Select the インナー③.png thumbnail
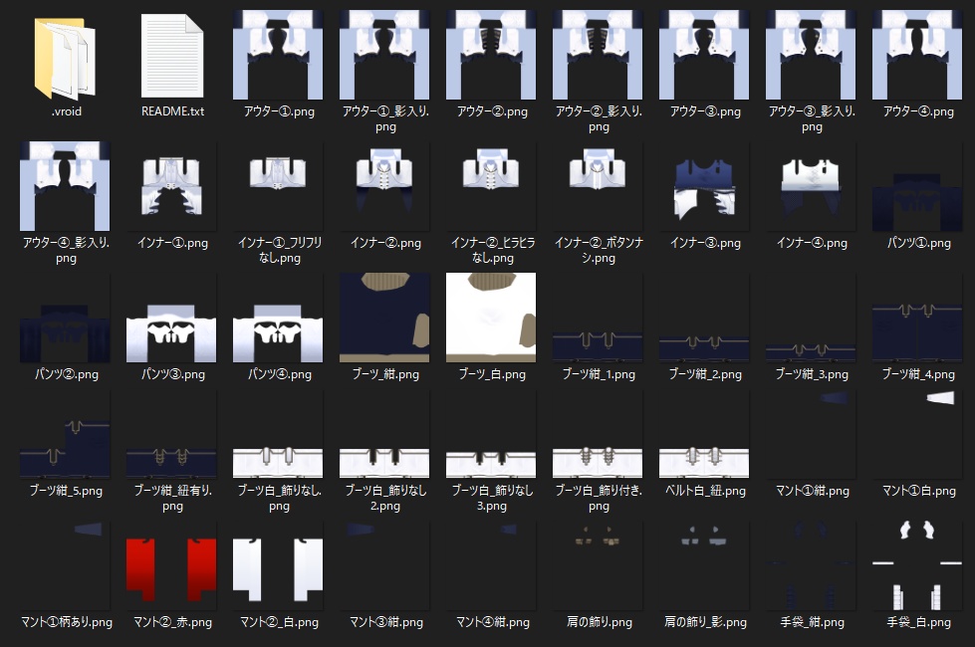This screenshot has width=975, height=647. [x=704, y=186]
